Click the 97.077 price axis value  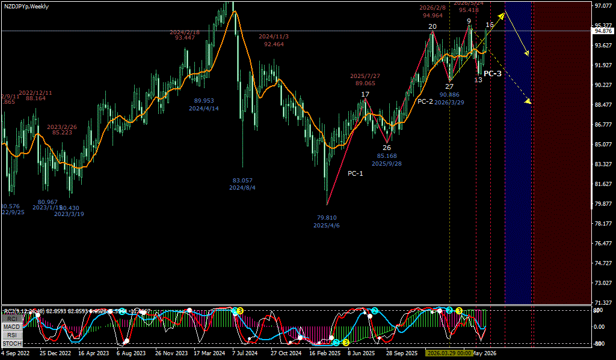603,6
